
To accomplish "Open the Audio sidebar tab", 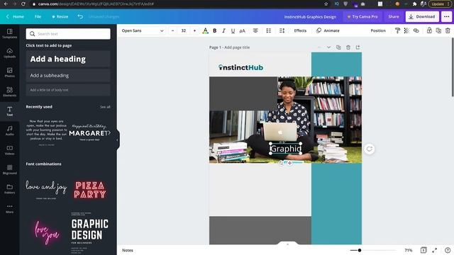I will point(9,130).
